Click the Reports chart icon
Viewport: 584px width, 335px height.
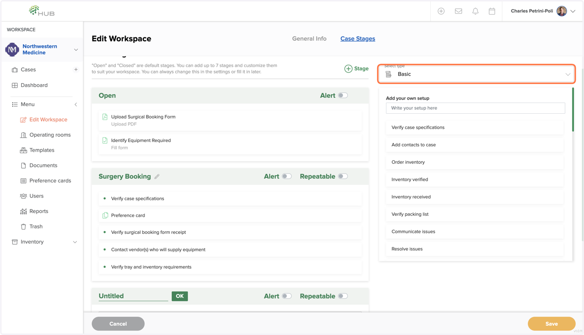pyautogui.click(x=23, y=212)
